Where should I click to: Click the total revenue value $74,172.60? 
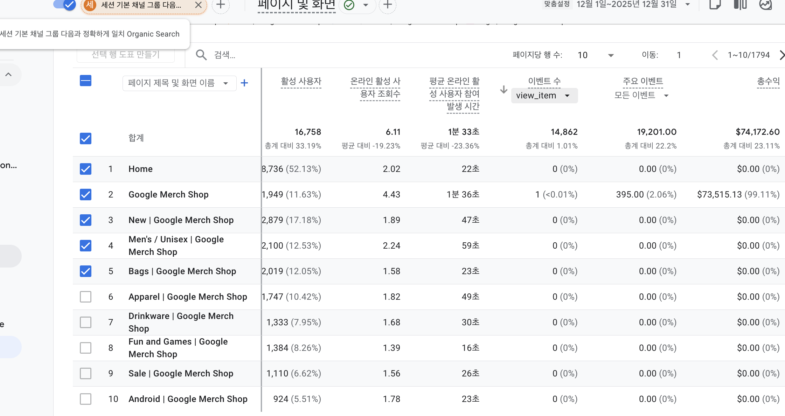coord(758,132)
